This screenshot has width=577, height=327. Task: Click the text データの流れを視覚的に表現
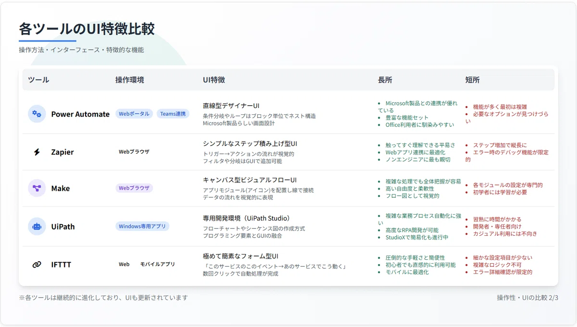click(238, 198)
